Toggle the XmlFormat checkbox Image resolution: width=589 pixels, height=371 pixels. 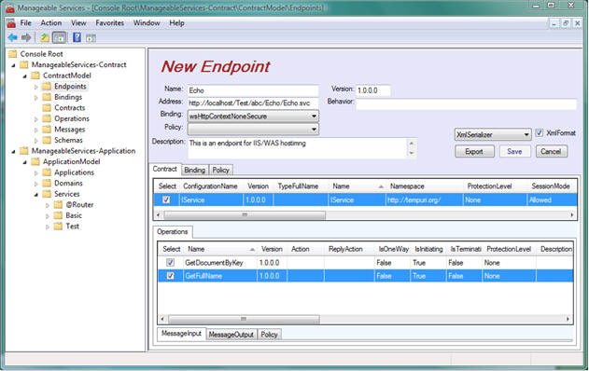(x=539, y=132)
